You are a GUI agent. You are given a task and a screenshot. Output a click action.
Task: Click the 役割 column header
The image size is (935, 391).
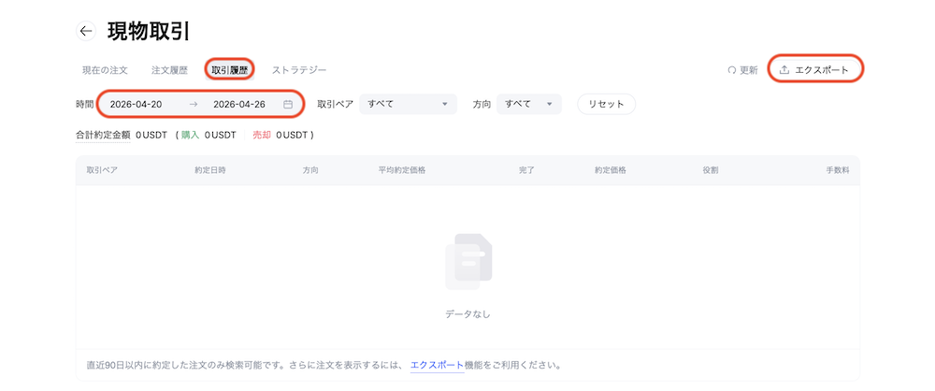coord(711,170)
